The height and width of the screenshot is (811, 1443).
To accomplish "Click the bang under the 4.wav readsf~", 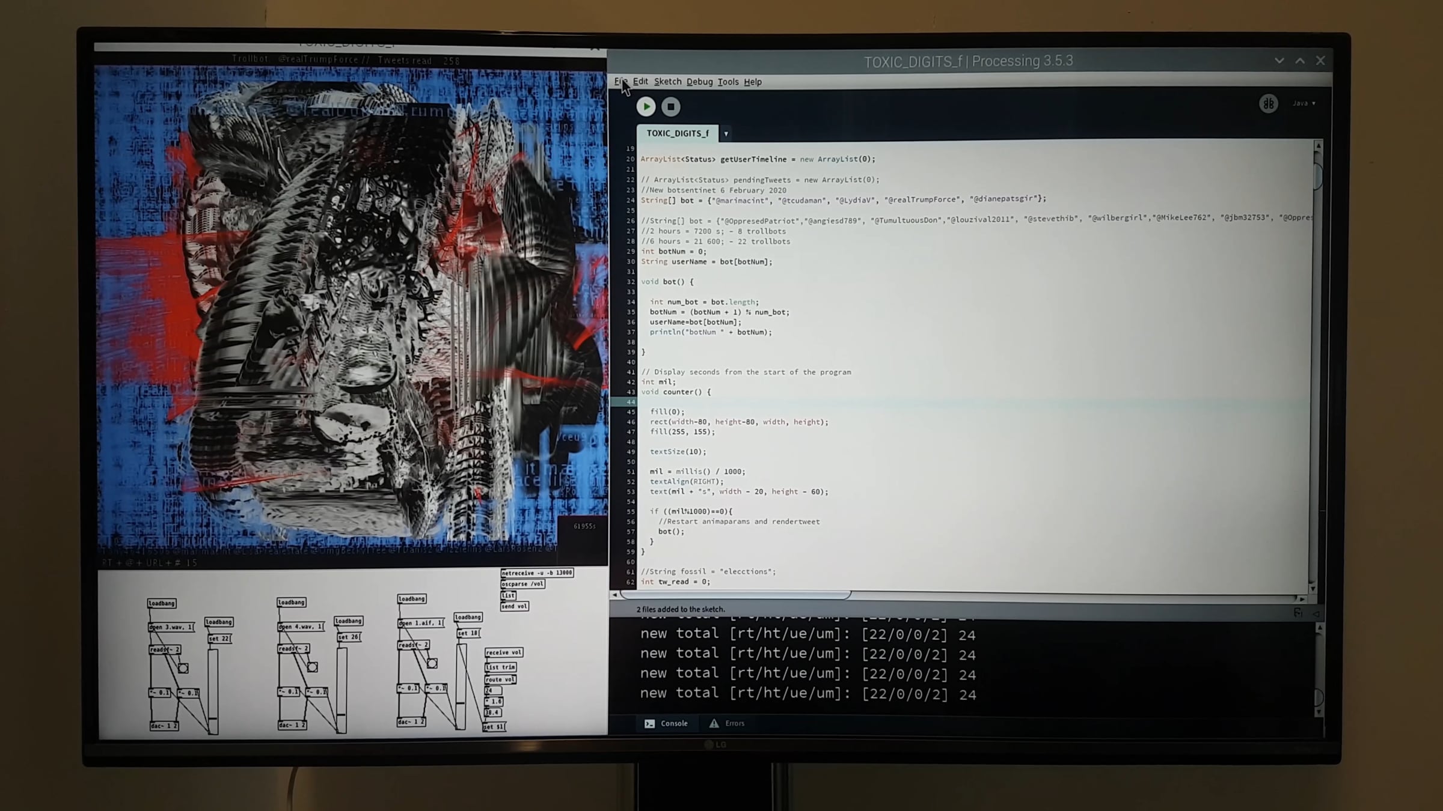I will [312, 667].
